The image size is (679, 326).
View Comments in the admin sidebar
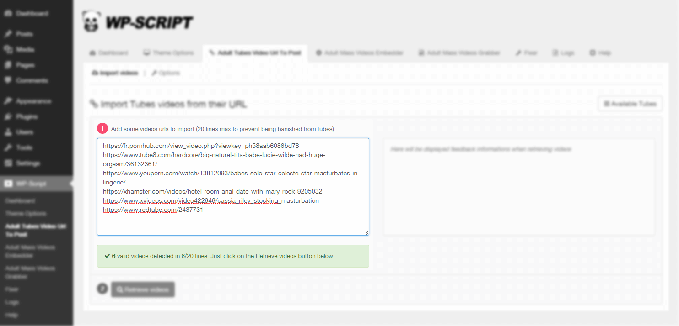(x=32, y=80)
